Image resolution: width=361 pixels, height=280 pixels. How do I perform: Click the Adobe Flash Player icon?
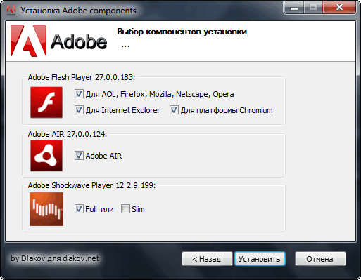pyautogui.click(x=46, y=102)
